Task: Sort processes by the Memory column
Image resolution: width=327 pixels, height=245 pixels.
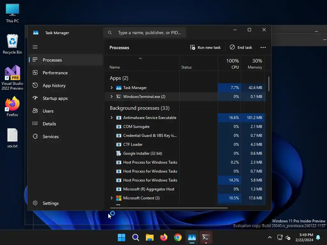Action: tap(253, 63)
